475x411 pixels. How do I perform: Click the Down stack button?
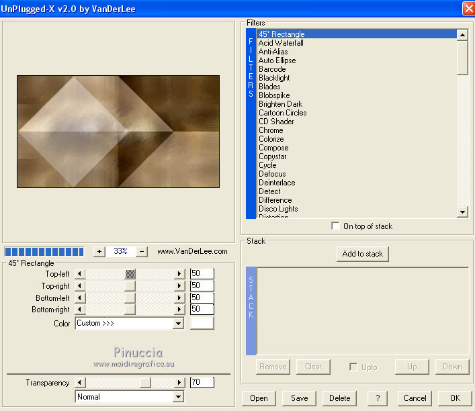click(452, 367)
